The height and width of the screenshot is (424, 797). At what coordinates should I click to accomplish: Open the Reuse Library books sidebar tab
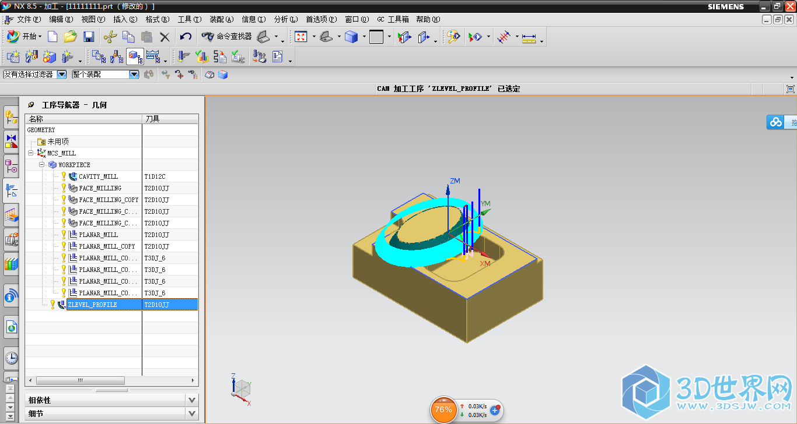(11, 264)
